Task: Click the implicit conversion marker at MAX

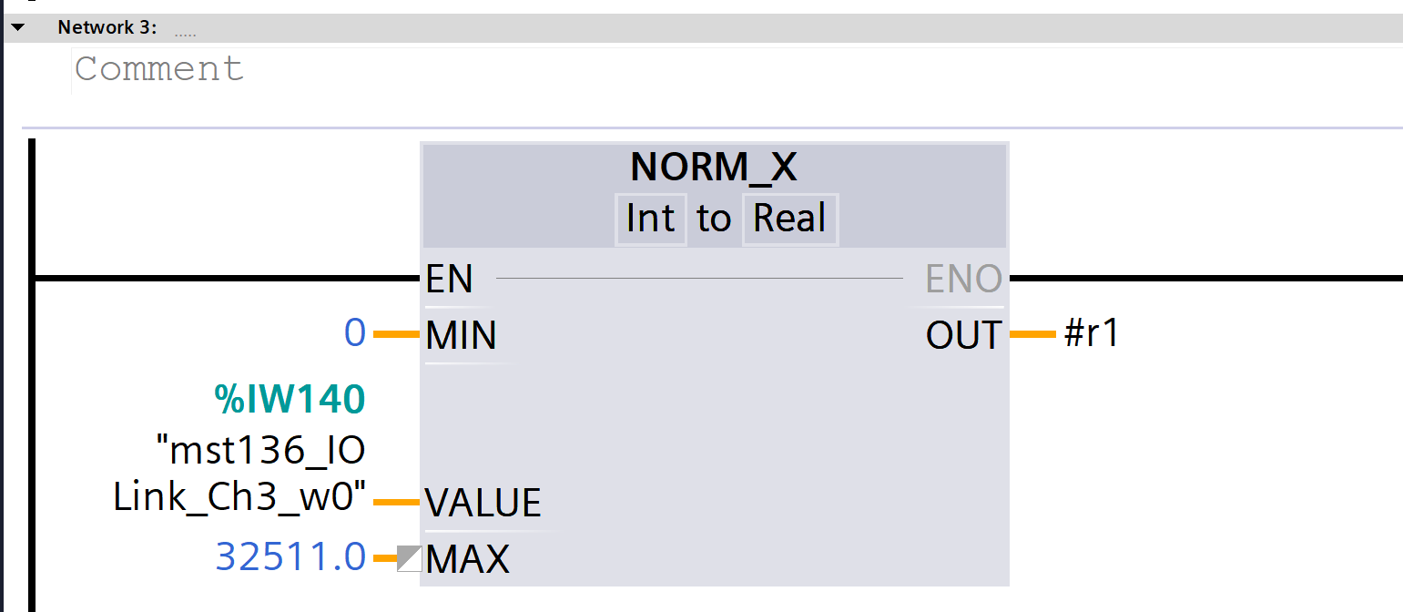Action: [410, 557]
